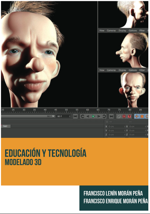
Task: Click the right Z size field
Action: coord(137,135)
